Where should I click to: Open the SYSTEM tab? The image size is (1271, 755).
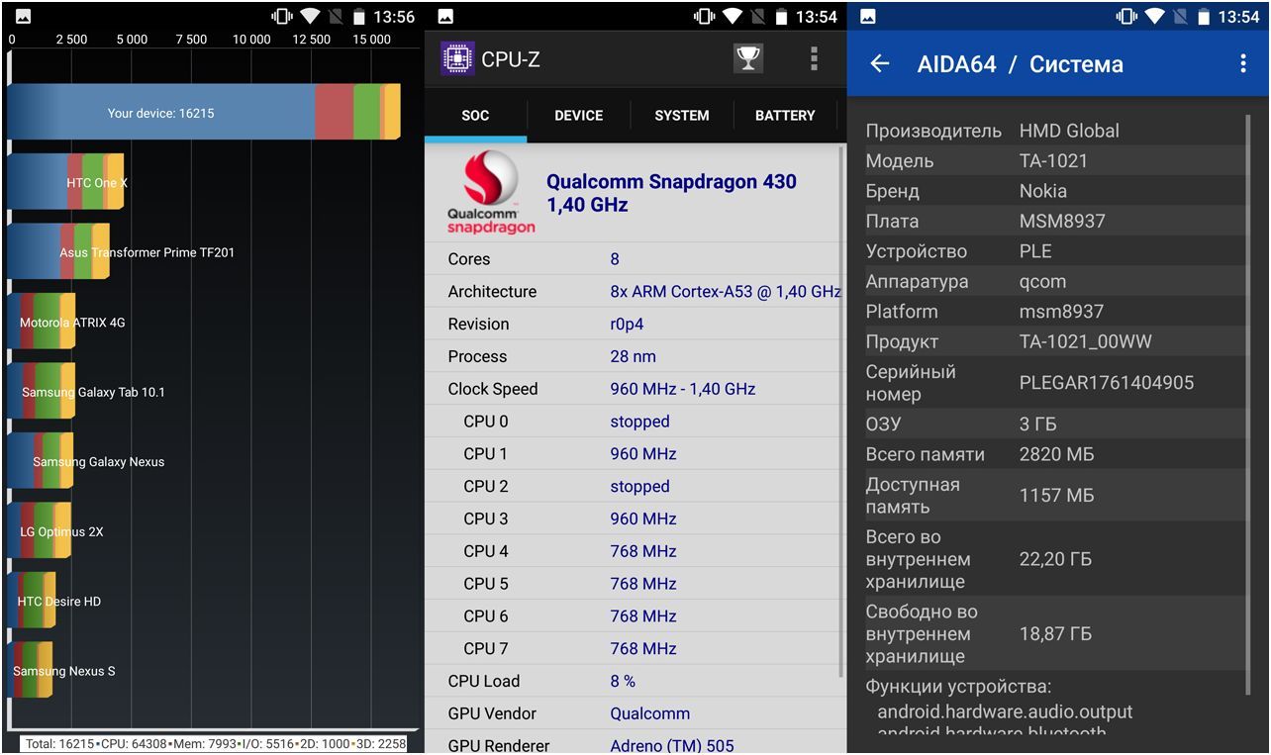[681, 116]
